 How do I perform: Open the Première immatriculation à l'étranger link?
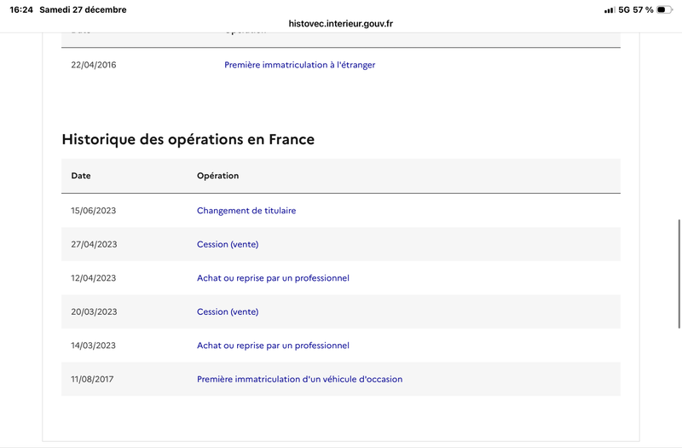(299, 65)
